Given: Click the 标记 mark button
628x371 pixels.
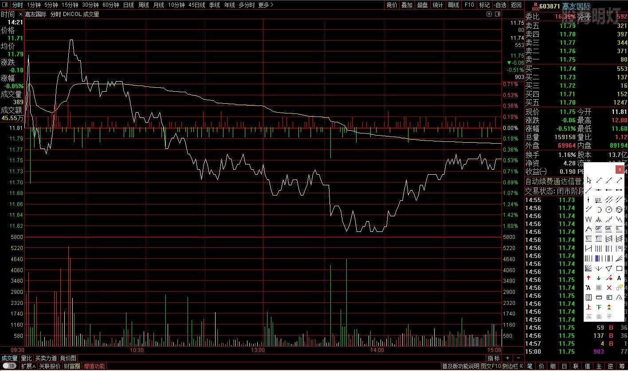Looking at the screenshot, I should (x=484, y=5).
